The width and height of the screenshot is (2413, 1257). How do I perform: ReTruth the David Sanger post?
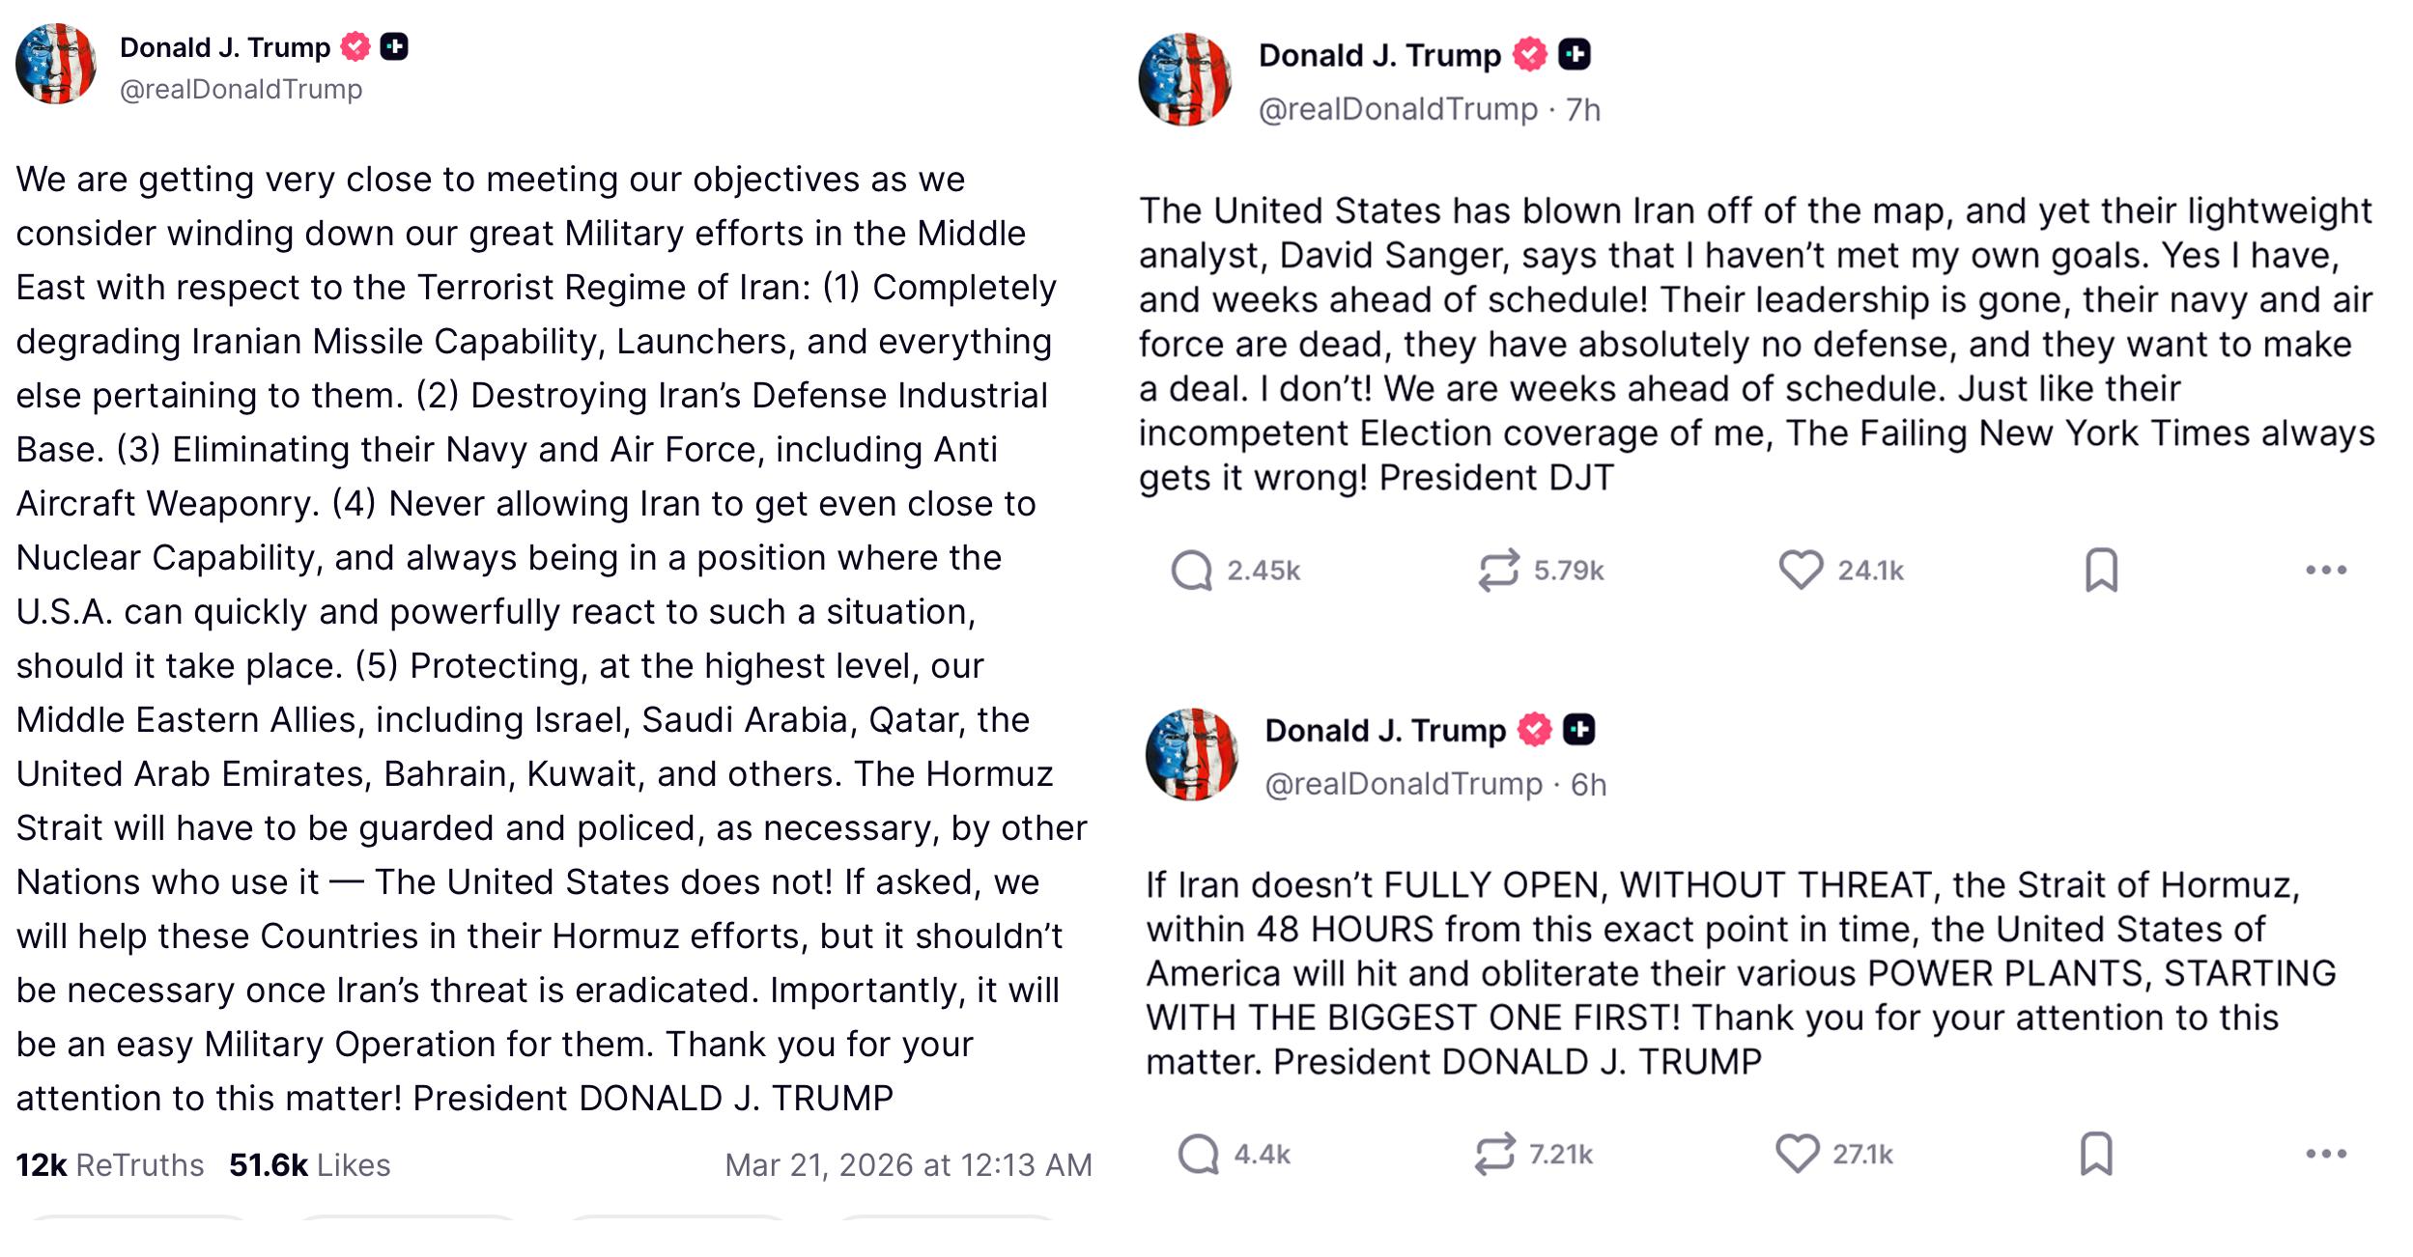[x=1498, y=571]
